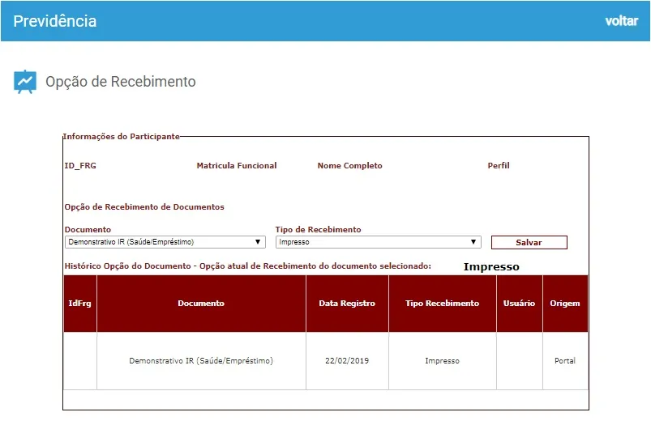Select the Tipo de Recebimento field label
651x425 pixels.
point(318,230)
